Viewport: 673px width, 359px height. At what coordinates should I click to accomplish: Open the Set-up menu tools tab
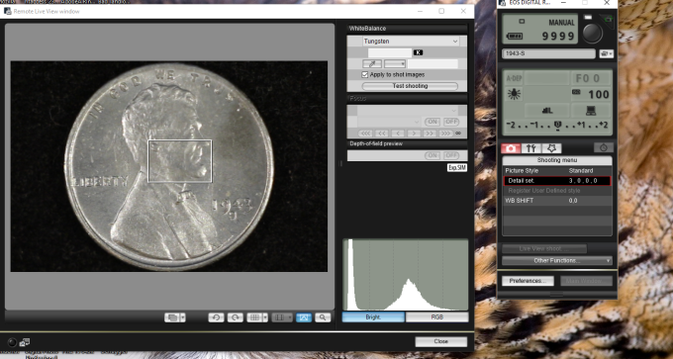point(530,148)
